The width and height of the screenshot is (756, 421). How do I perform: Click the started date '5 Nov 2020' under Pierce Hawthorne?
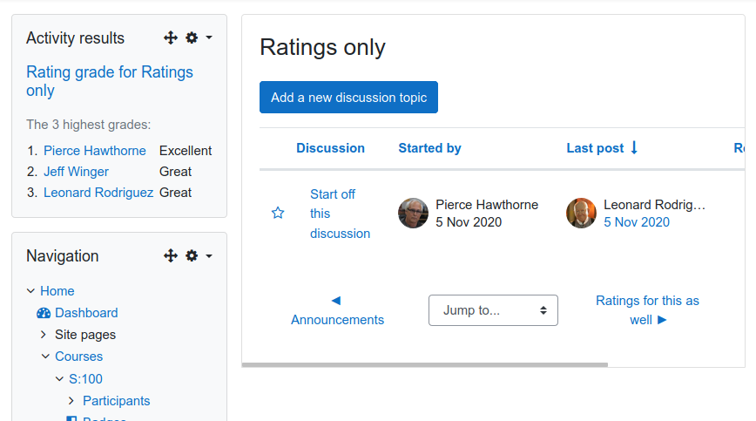click(x=469, y=222)
